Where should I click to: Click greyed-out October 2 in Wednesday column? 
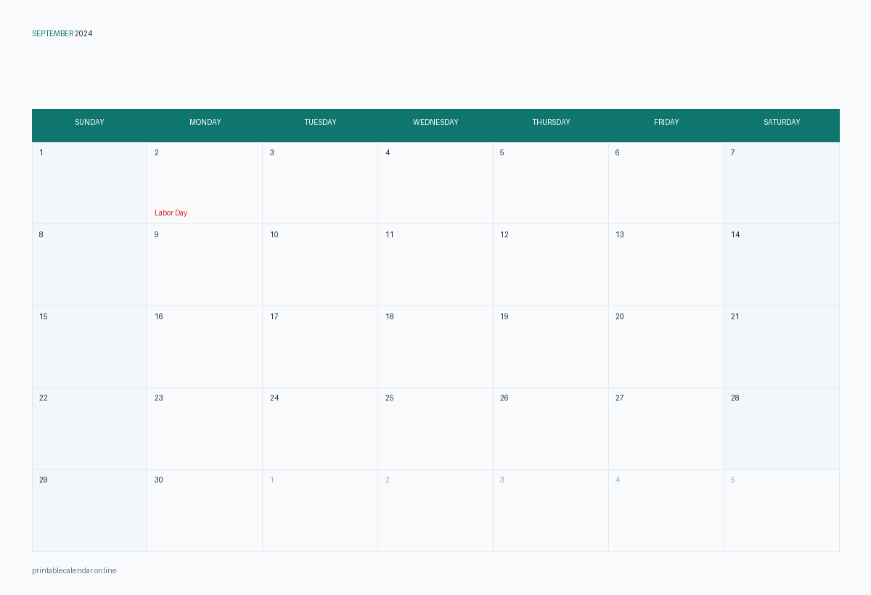tap(388, 480)
